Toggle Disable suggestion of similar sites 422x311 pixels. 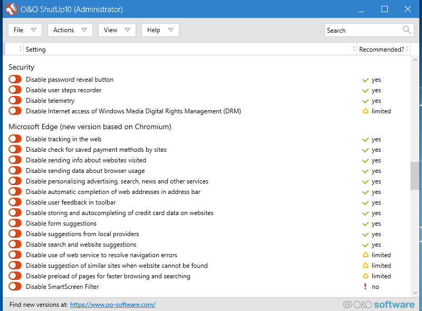[x=15, y=265]
